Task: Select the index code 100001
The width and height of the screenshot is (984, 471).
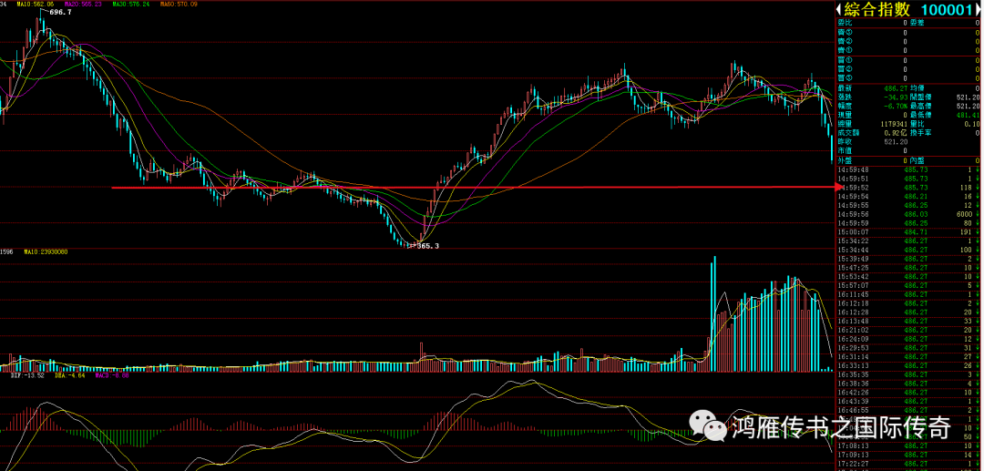Action: click(947, 9)
